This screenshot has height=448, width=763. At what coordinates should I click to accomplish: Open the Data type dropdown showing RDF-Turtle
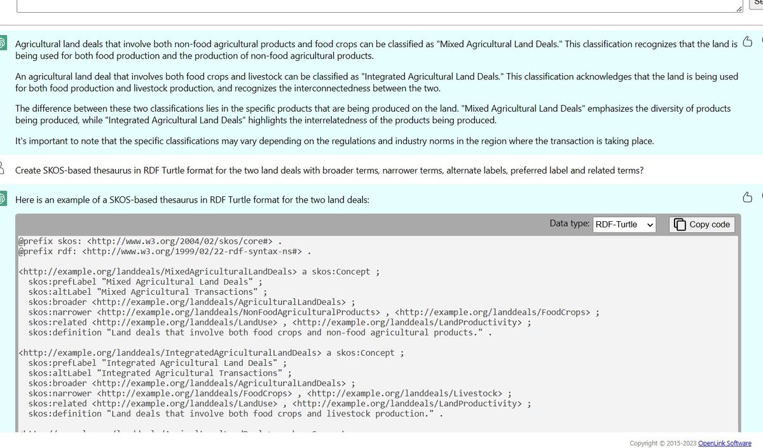(x=624, y=224)
